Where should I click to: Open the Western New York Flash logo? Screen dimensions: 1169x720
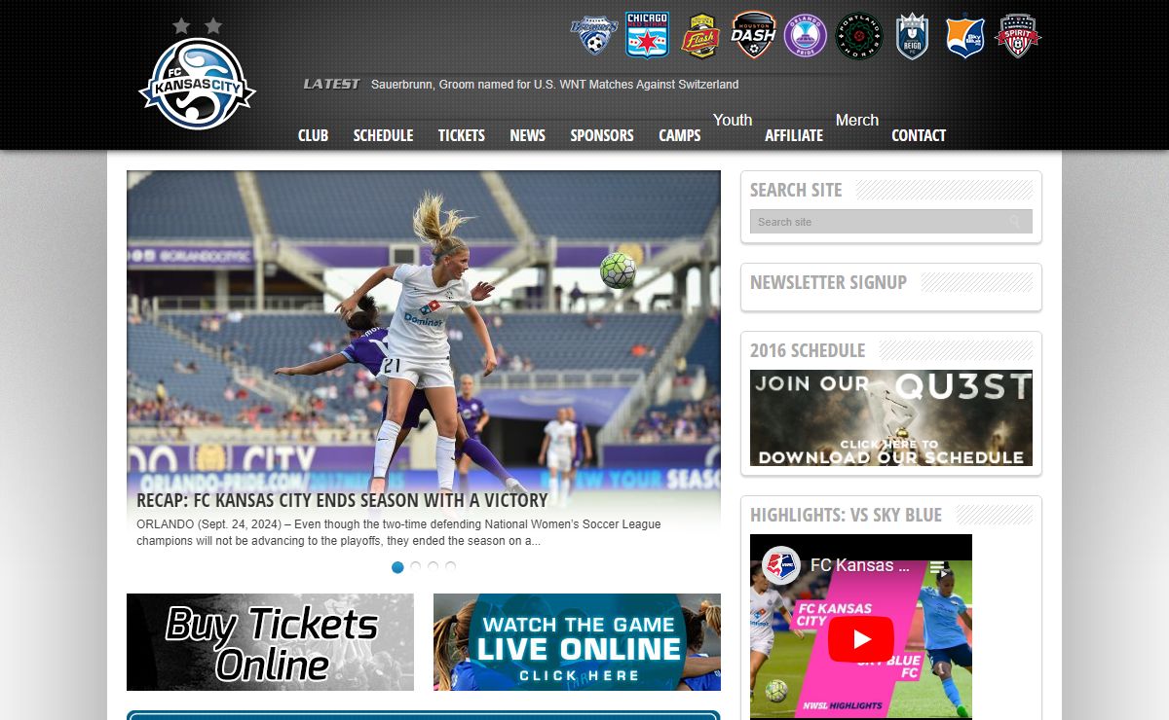(699, 36)
